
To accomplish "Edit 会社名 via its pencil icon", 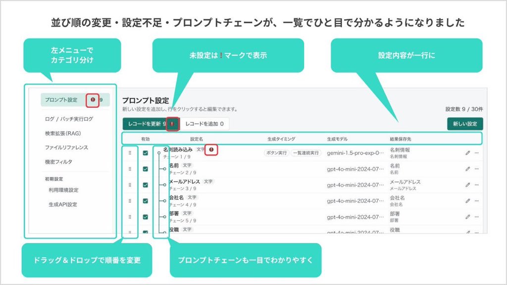I will click(x=467, y=201).
